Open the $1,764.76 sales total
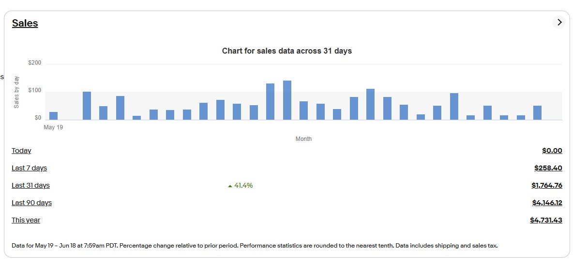Screen dimensions: 587x263 tap(547, 185)
